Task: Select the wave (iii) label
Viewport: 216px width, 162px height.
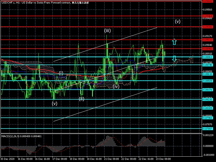Action: click(x=107, y=31)
